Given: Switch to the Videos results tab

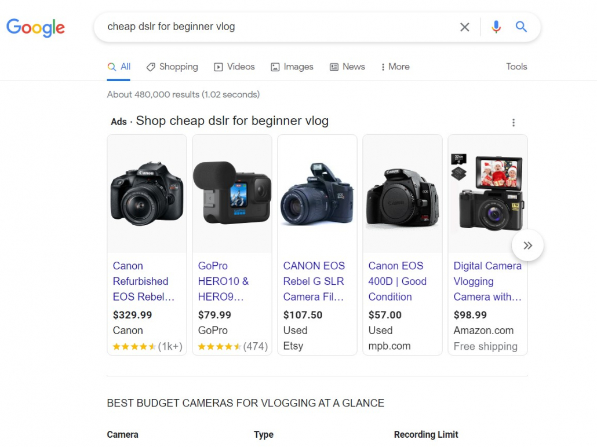Looking at the screenshot, I should [234, 67].
